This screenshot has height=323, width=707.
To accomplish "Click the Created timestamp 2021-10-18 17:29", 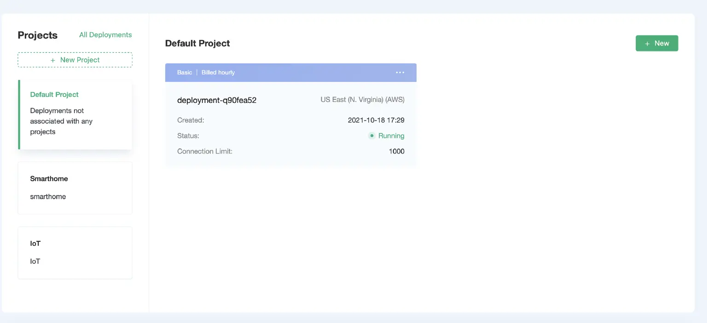I will tap(376, 120).
